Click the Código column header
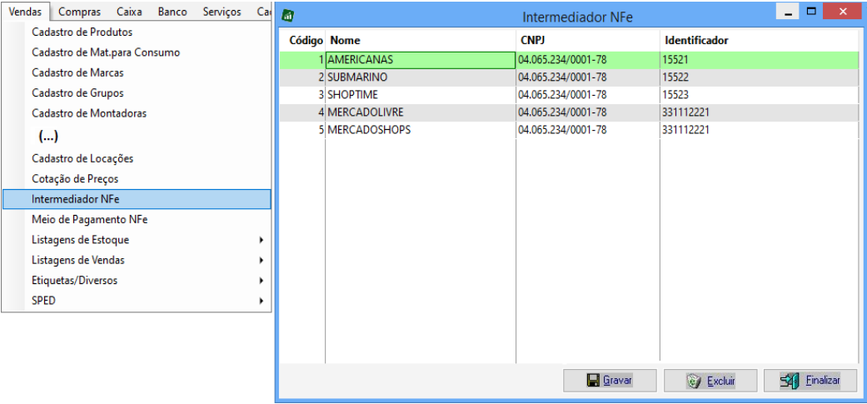Viewport: 867px width, 404px height. click(306, 40)
